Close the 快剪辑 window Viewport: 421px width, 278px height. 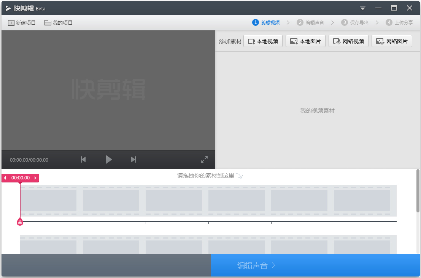410,8
